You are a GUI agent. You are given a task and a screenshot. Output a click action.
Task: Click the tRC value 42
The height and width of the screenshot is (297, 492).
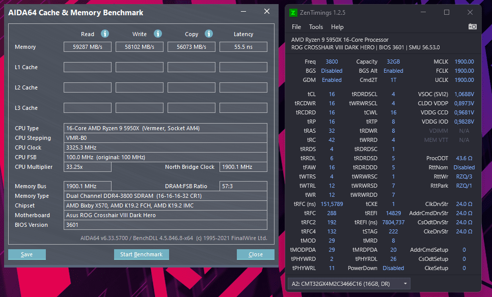pyautogui.click(x=332, y=140)
